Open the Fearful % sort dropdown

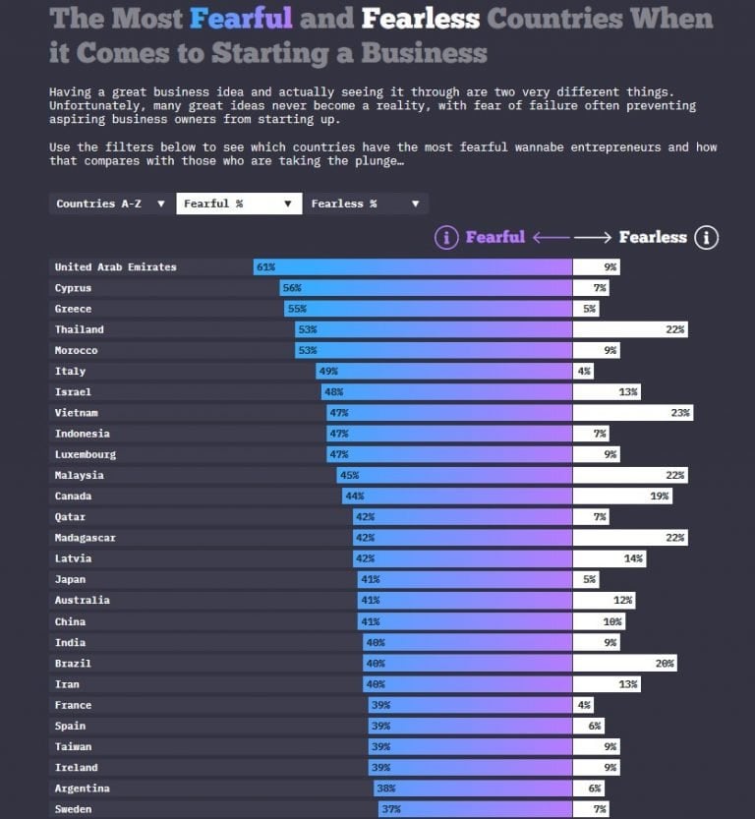238,204
